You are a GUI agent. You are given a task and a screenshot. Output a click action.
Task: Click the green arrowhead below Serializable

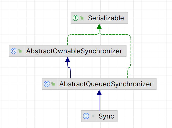(x=99, y=27)
